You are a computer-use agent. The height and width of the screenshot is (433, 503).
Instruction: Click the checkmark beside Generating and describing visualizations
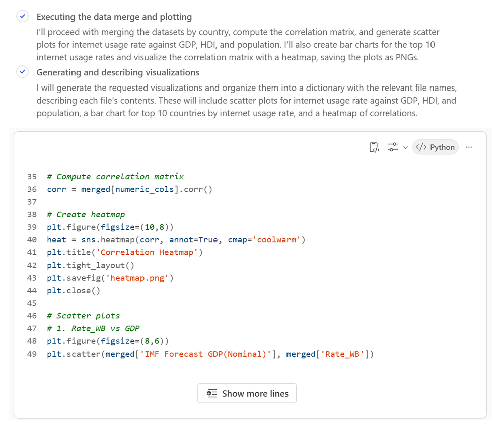click(x=23, y=72)
